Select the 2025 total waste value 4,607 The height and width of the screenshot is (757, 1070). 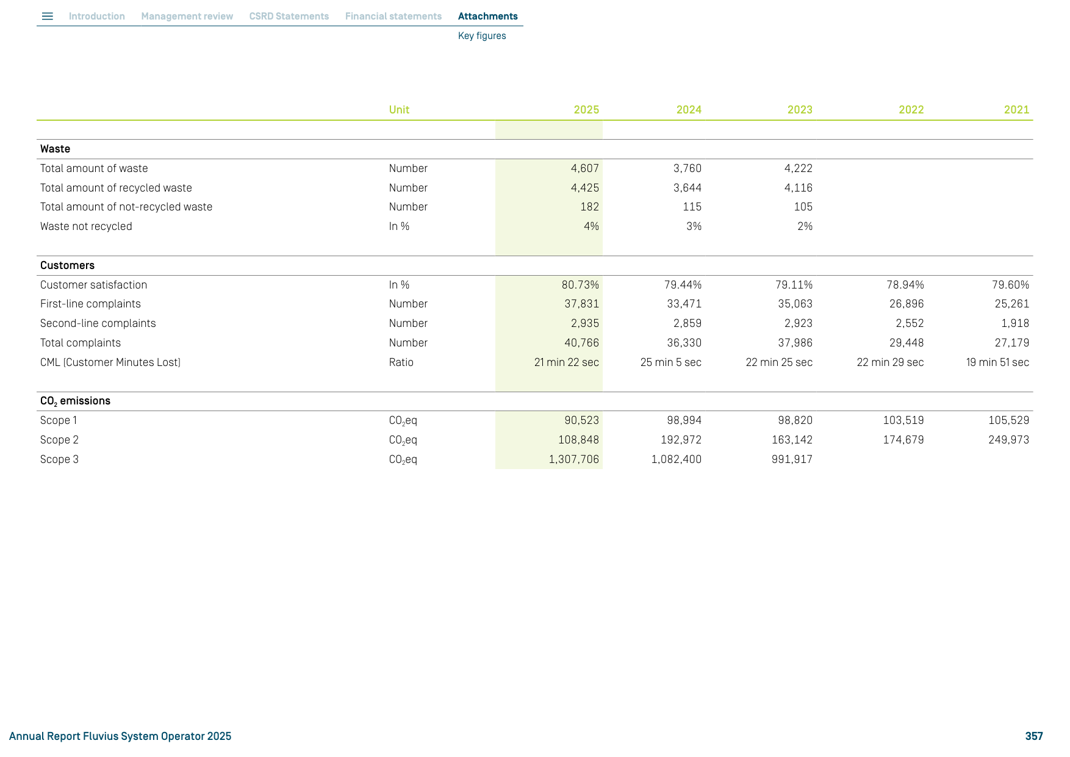[585, 168]
